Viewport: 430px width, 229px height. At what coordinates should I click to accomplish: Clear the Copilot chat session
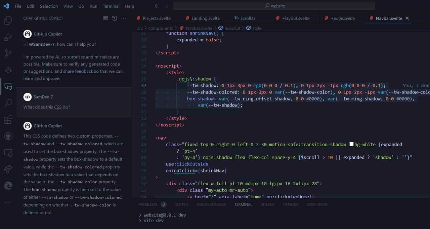105,18
